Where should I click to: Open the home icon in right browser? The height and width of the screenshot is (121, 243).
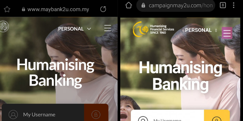pos(128,5)
